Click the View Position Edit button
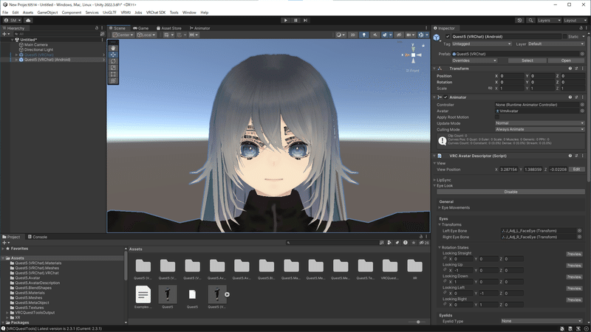Screen dimensions: 591x332 click(x=576, y=170)
